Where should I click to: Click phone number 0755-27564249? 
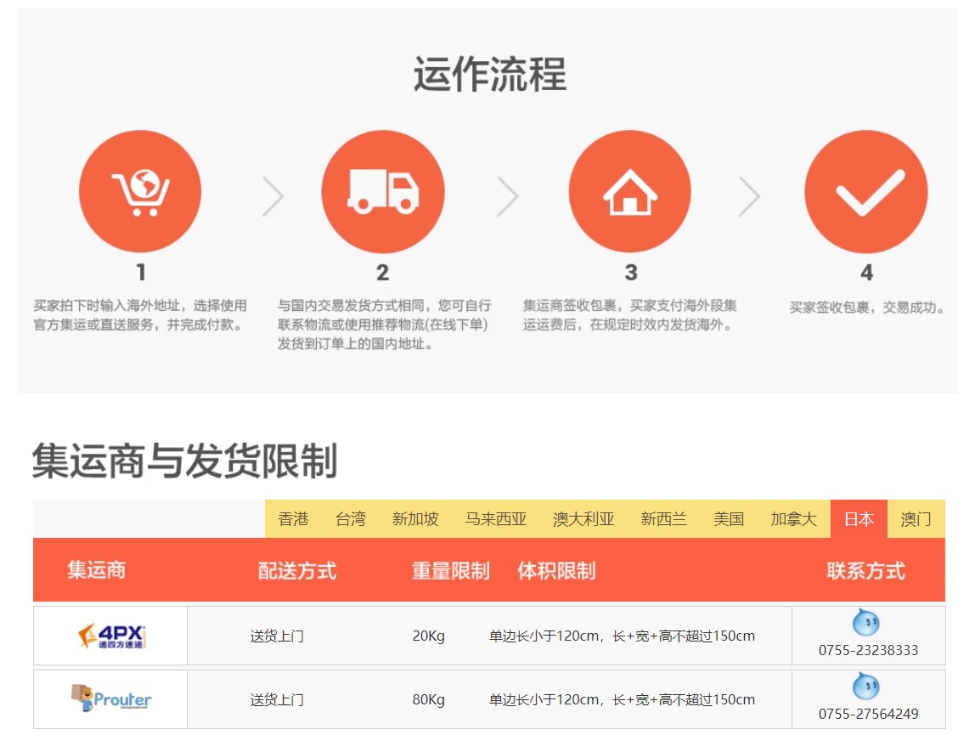(868, 715)
